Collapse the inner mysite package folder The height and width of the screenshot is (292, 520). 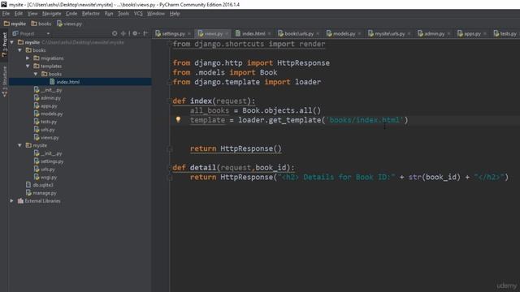tap(20, 145)
